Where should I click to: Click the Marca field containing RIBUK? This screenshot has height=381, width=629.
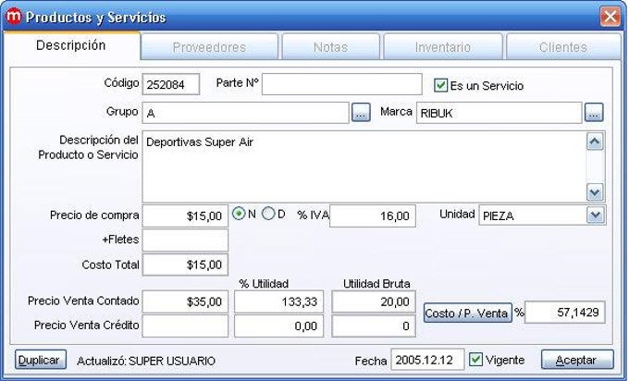(x=499, y=113)
